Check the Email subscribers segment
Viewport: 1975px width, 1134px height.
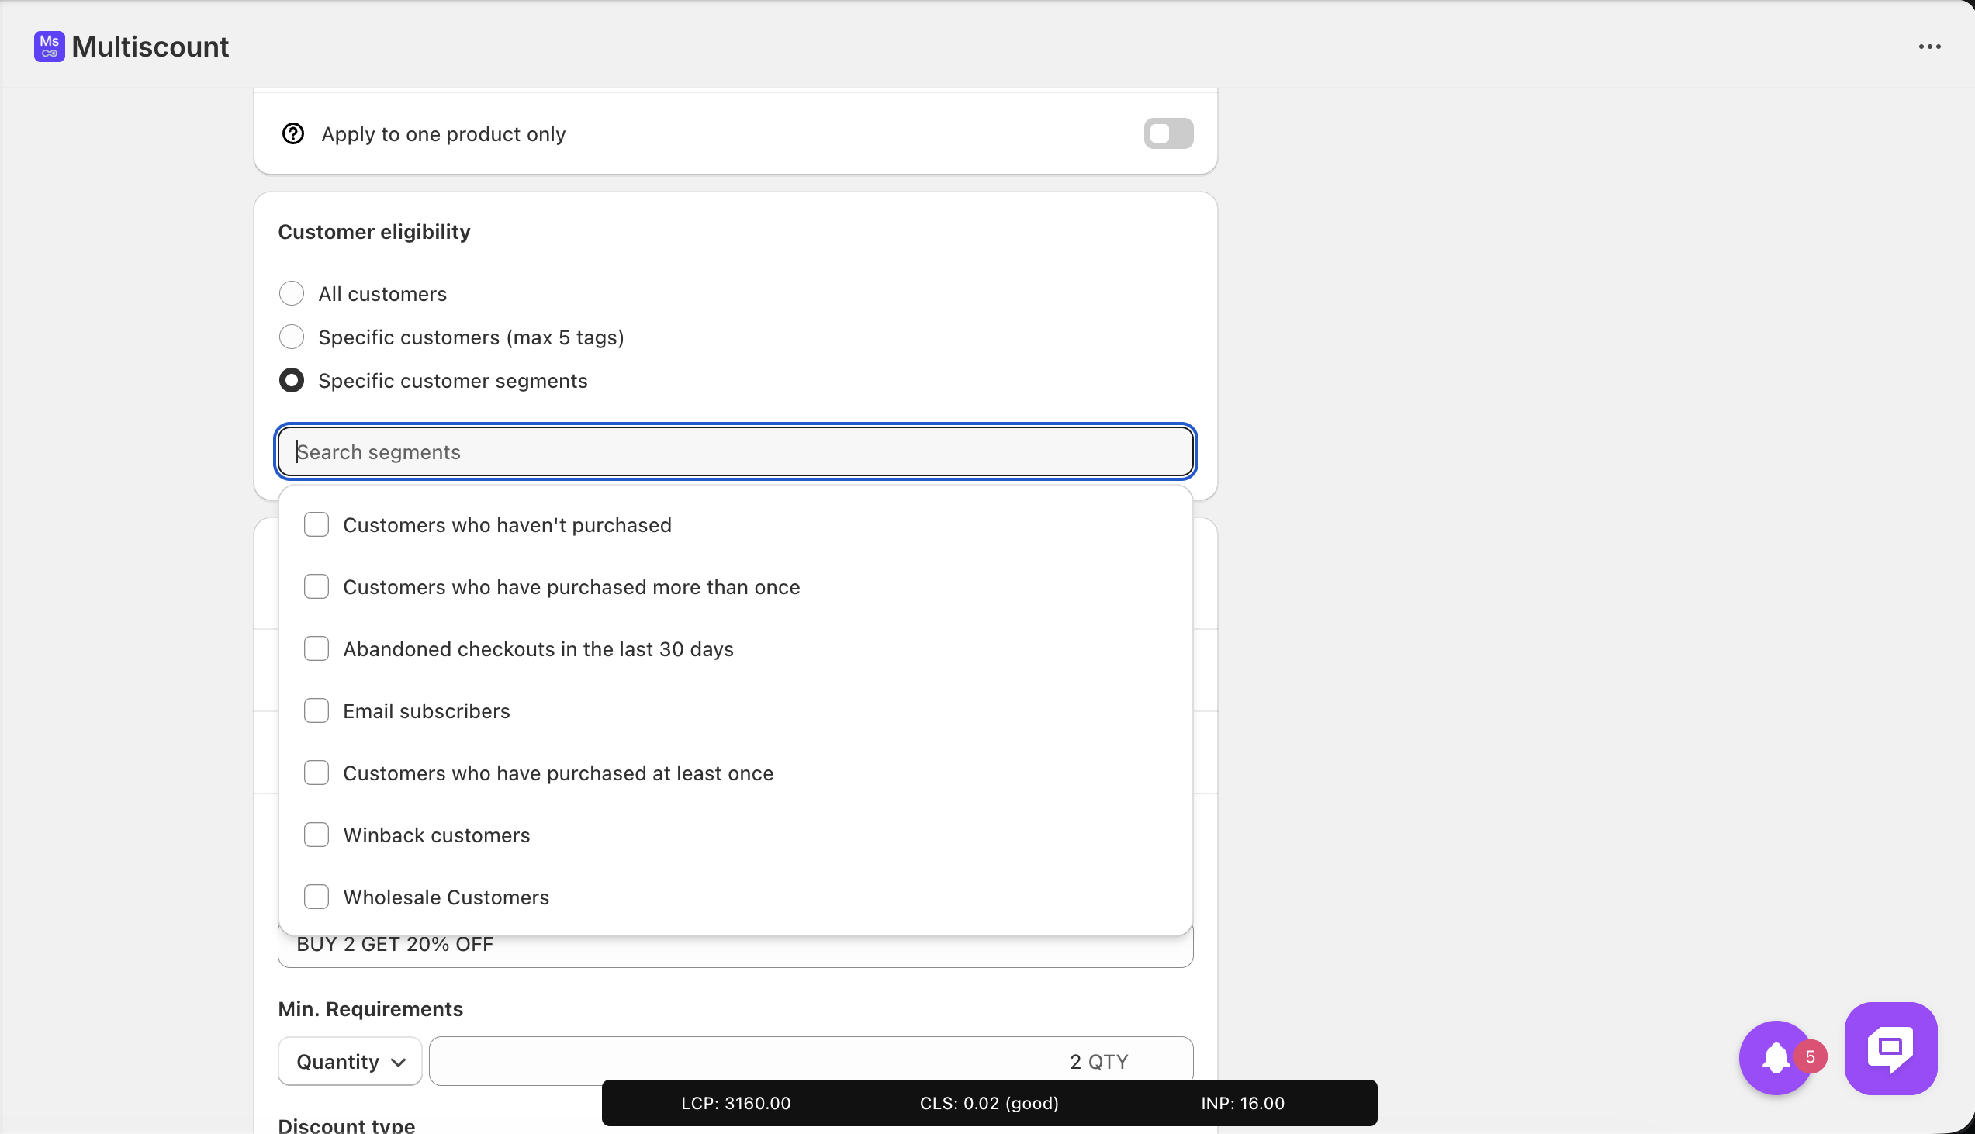(x=316, y=711)
